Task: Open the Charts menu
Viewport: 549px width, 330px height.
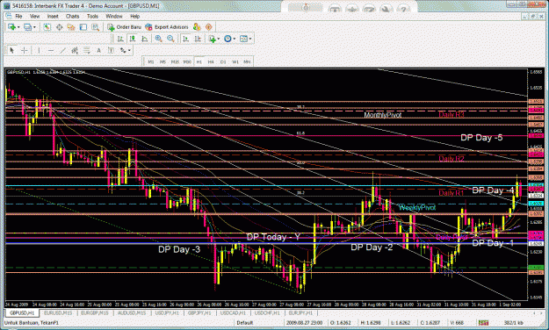Action: 73,16
